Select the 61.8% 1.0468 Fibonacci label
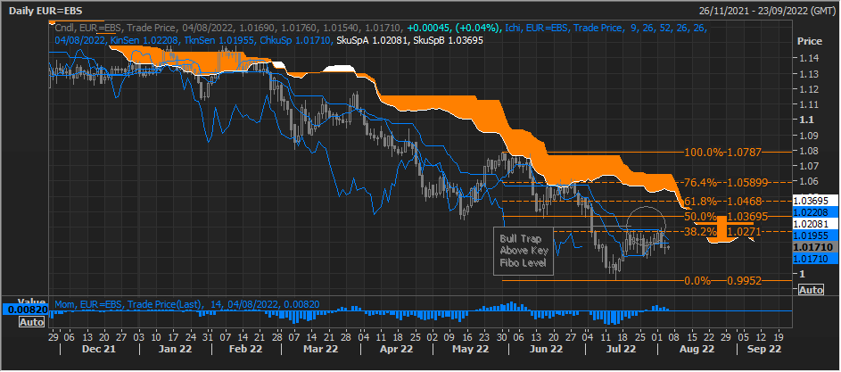The width and height of the screenshot is (841, 372). [x=723, y=202]
